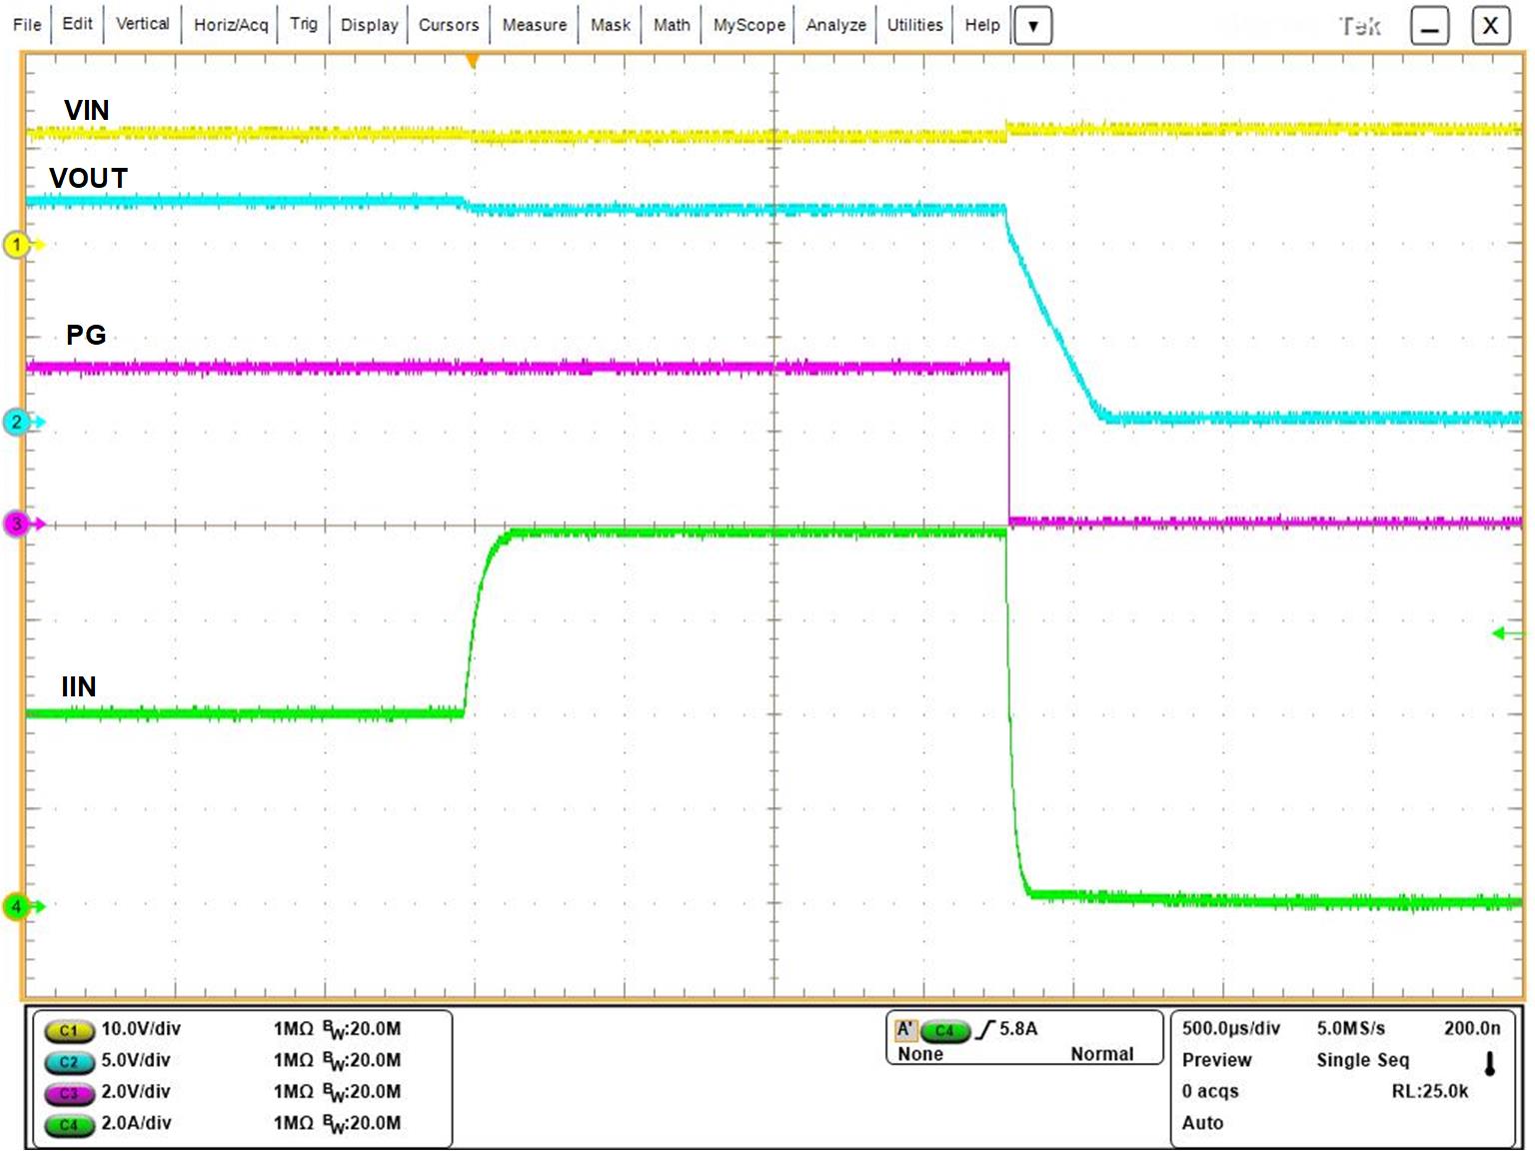Open the Analyze menu
This screenshot has height=1151, width=1535.
point(835,24)
